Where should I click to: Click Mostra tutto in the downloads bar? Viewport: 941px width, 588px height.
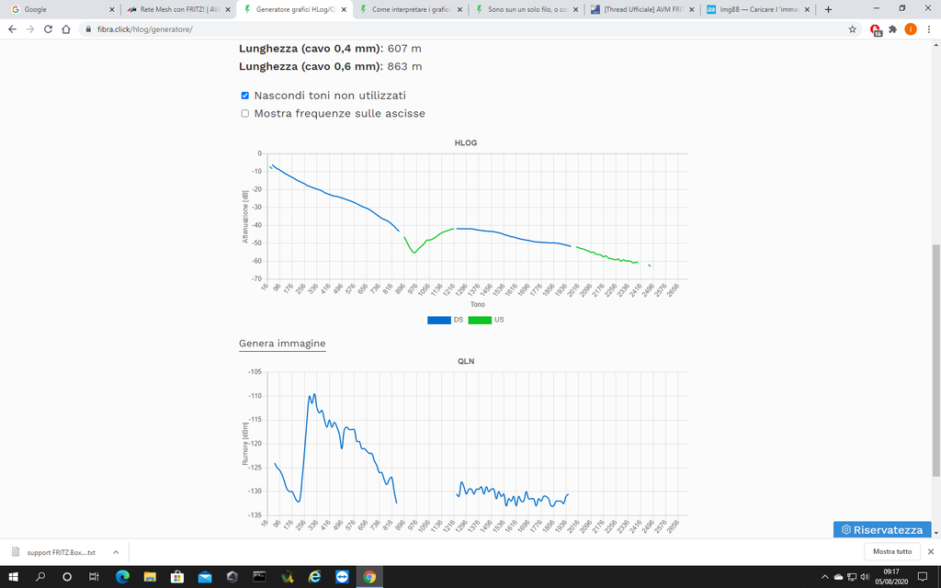pos(892,551)
